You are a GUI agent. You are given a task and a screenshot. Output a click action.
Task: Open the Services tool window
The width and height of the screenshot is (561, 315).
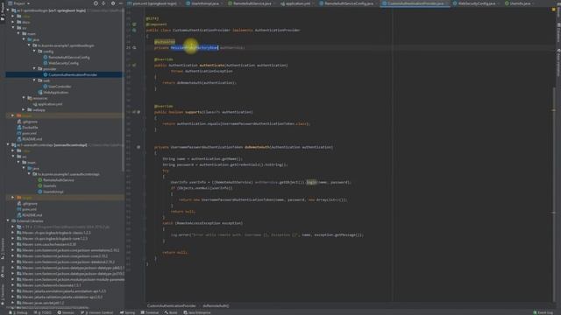(66, 312)
